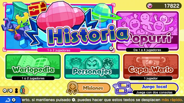The width and height of the screenshot is (184, 103).
Task: Click the Misiones medal ribbon icon
Action: pyautogui.click(x=73, y=88)
